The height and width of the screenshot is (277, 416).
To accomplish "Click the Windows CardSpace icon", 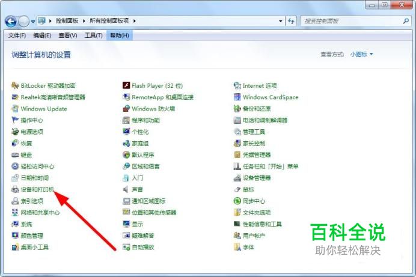I will click(x=237, y=97).
